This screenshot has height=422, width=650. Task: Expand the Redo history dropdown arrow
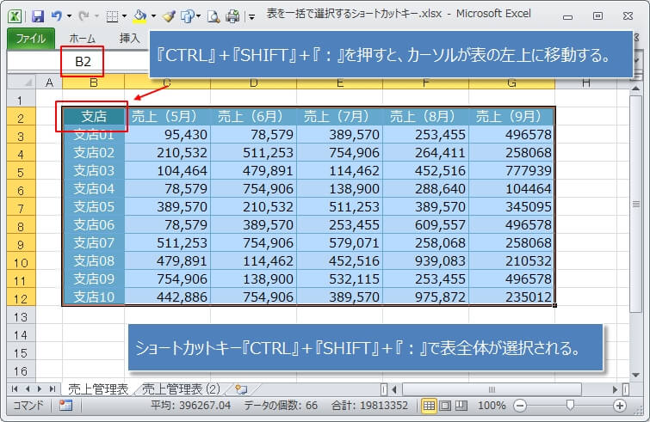tap(96, 16)
